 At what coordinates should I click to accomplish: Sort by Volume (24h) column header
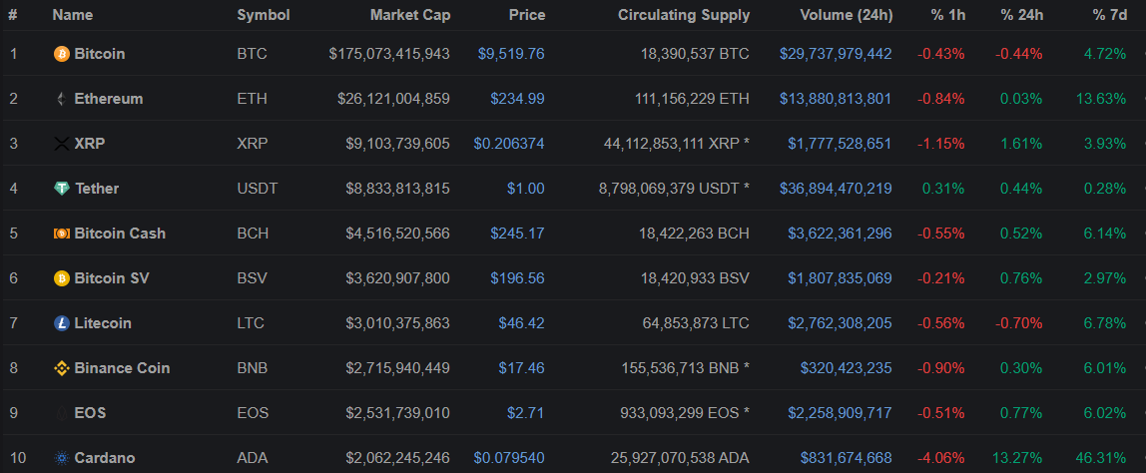846,15
